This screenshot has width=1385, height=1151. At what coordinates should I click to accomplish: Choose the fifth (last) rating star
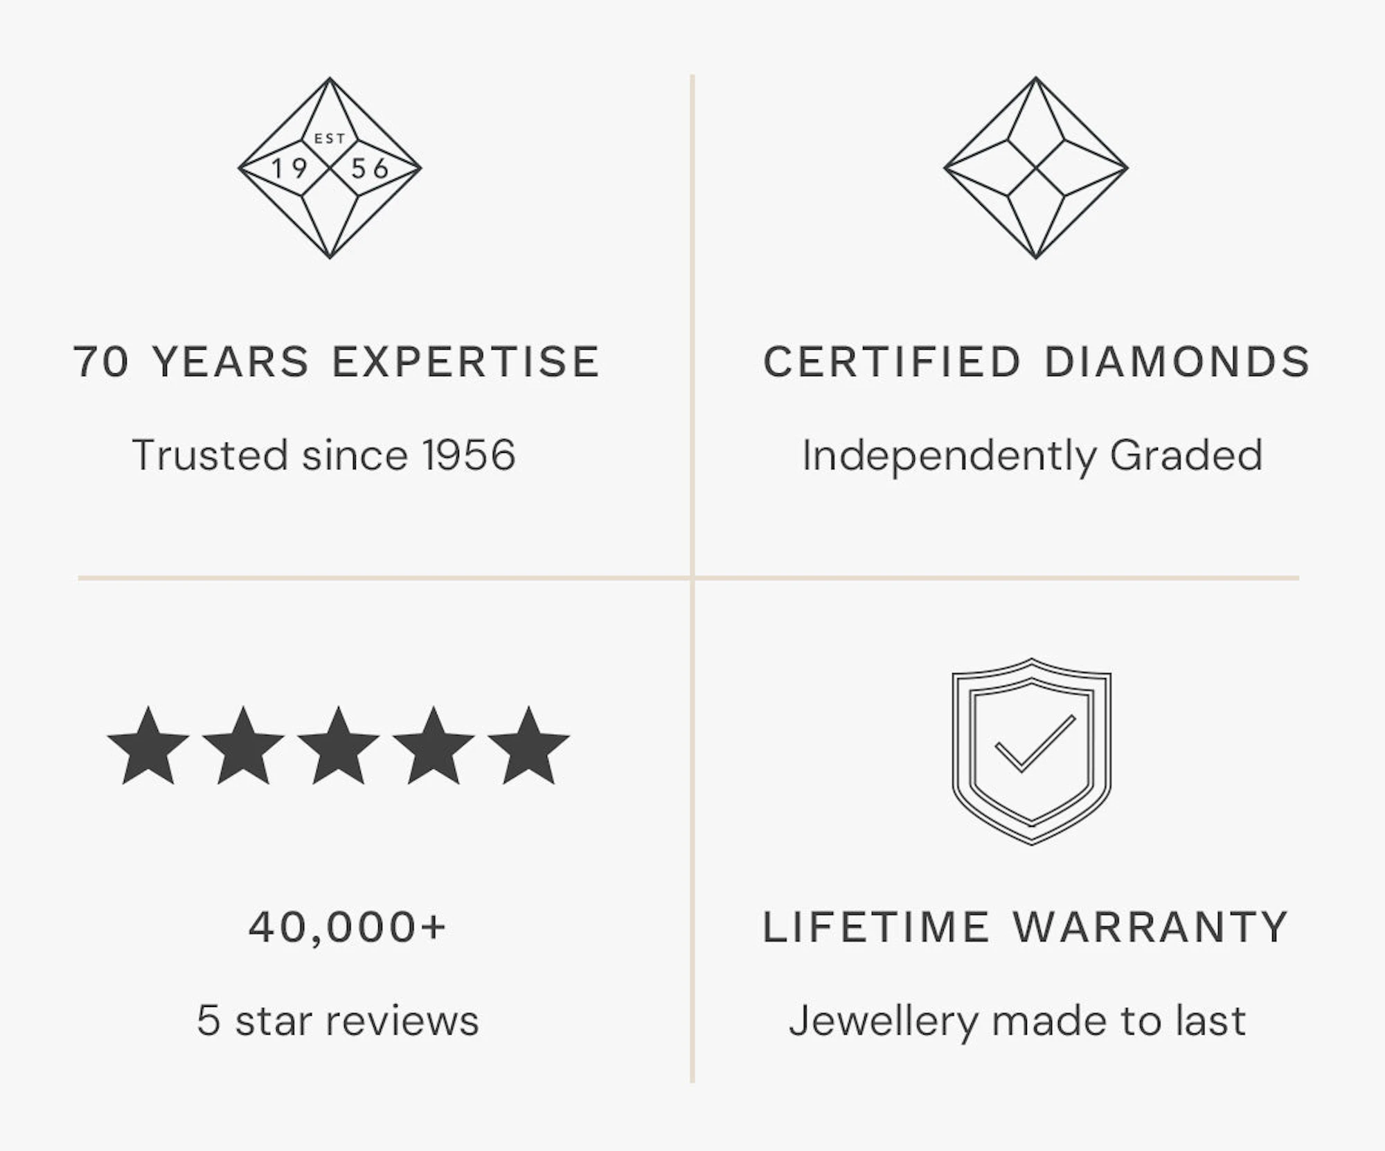(x=528, y=748)
